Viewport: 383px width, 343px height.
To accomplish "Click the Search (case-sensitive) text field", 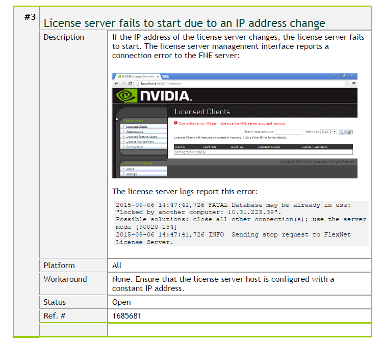I will (289, 132).
